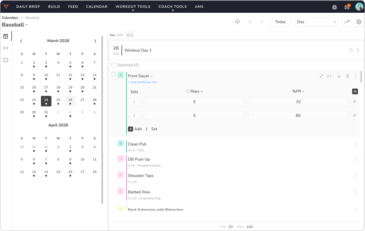
Task: Click the blue B group badge
Action: tap(120, 143)
